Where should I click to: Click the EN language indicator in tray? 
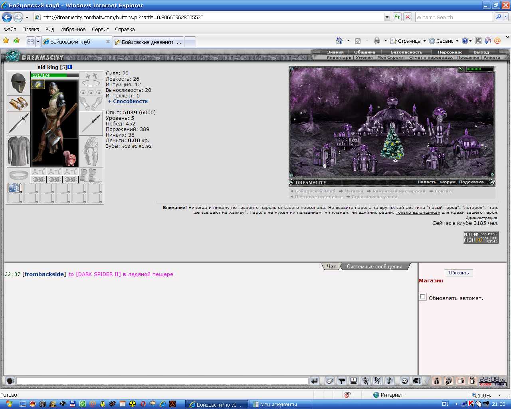point(445,404)
